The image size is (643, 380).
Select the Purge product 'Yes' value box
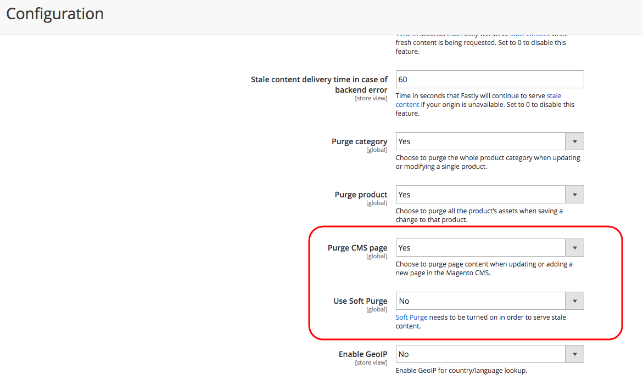480,195
